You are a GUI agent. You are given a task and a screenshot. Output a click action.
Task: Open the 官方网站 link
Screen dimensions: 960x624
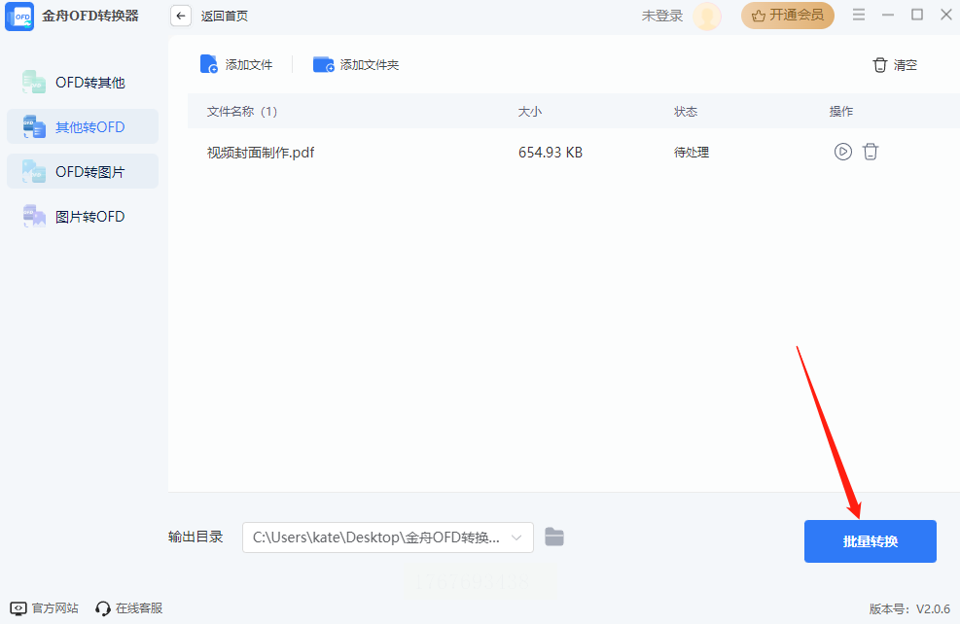pos(55,608)
